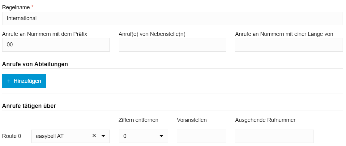Click the Anruf(e) von Nebenstelle(n) input box

[172, 45]
